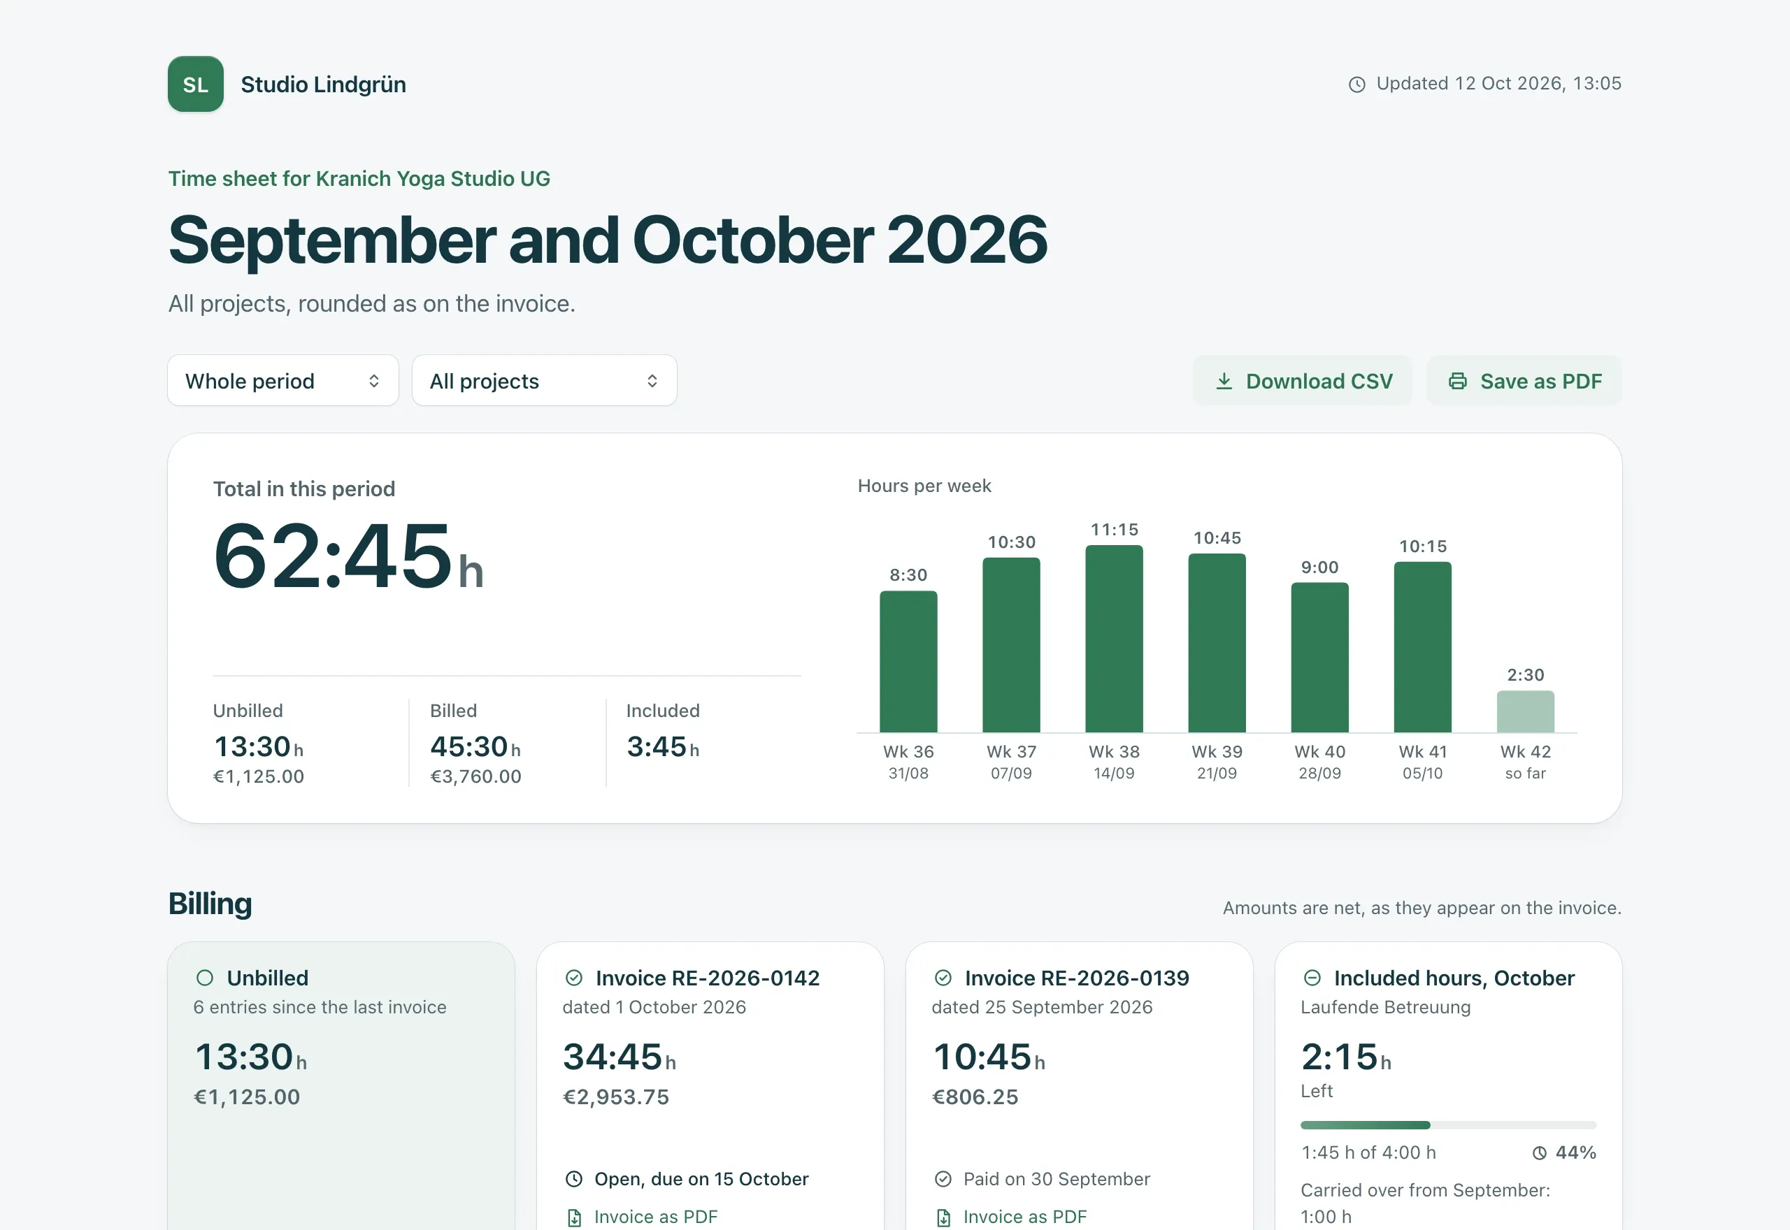Click the Download CSV button
Image resolution: width=1790 pixels, height=1230 pixels.
tap(1303, 381)
